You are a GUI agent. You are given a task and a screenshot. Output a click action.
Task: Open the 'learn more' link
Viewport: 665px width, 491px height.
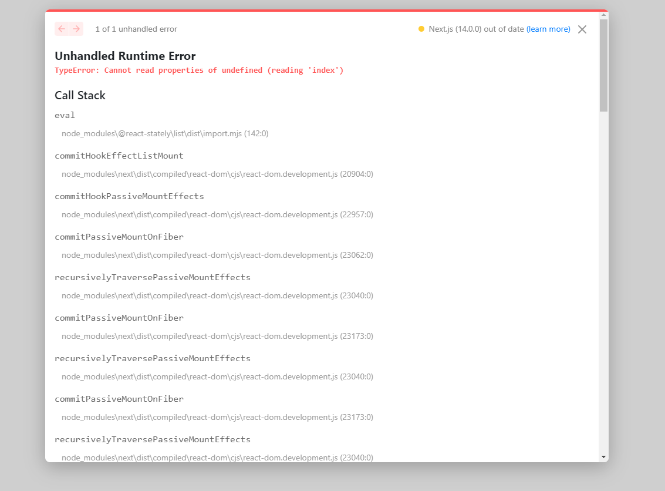tap(548, 29)
